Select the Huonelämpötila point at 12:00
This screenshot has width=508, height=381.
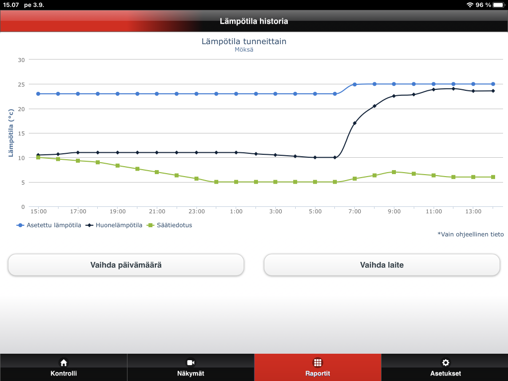453,89
